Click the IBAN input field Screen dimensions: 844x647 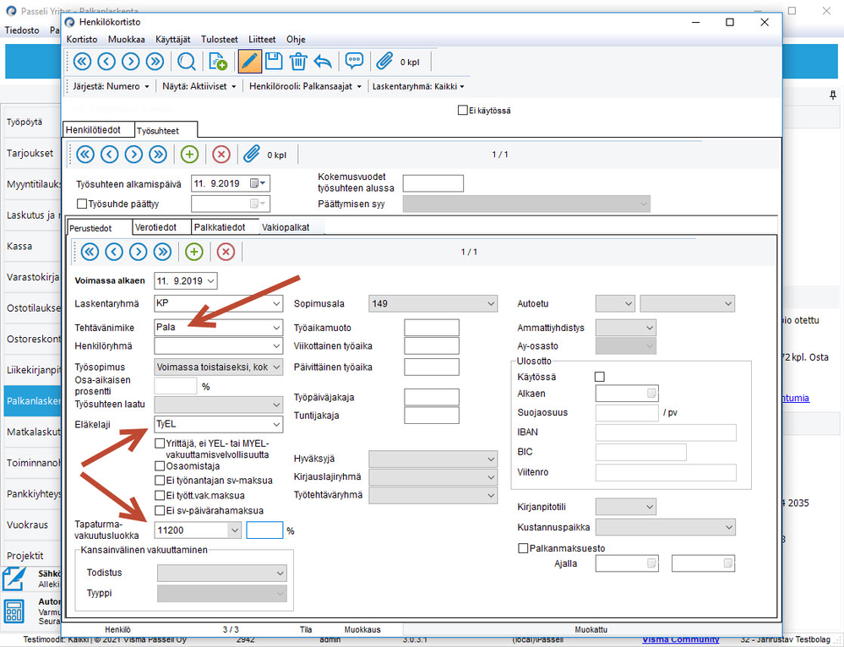[x=666, y=432]
